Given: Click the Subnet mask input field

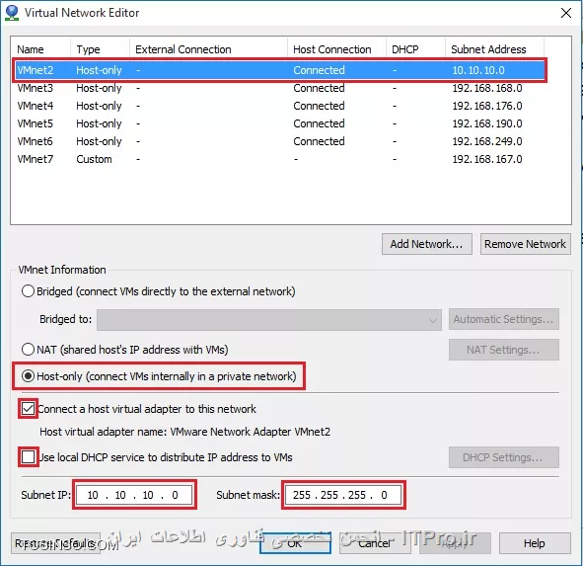Looking at the screenshot, I should 343,495.
